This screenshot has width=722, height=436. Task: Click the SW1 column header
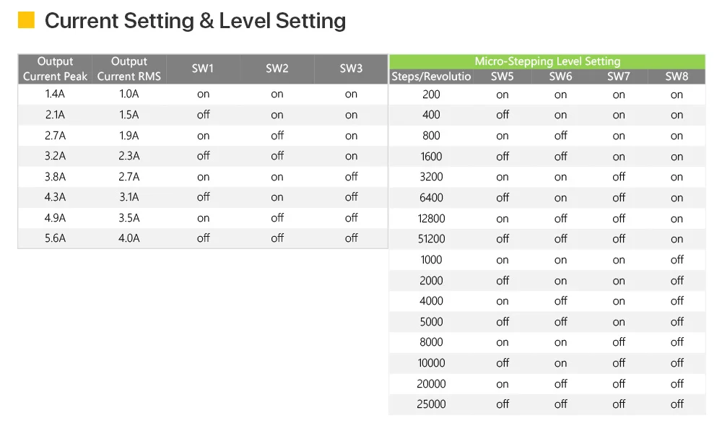[203, 69]
